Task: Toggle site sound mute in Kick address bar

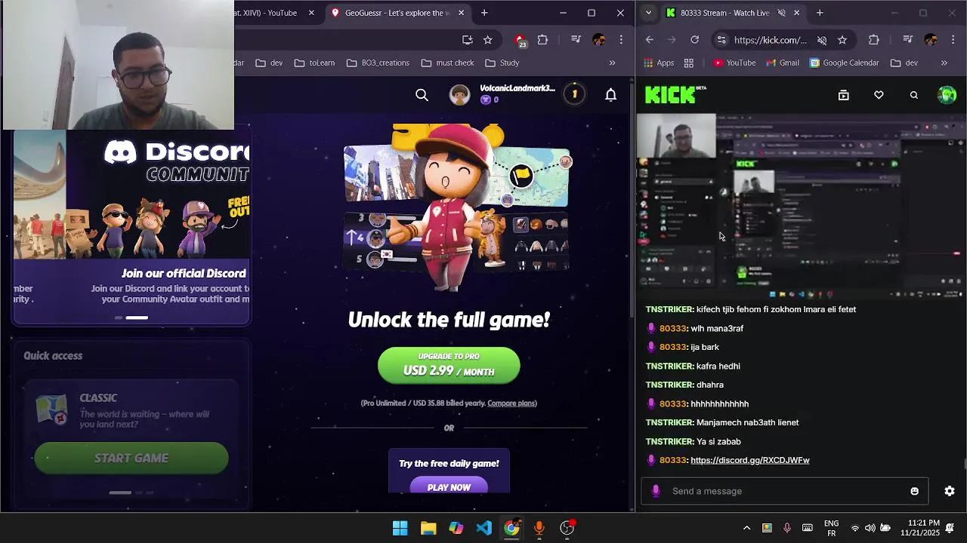Action: tap(822, 40)
